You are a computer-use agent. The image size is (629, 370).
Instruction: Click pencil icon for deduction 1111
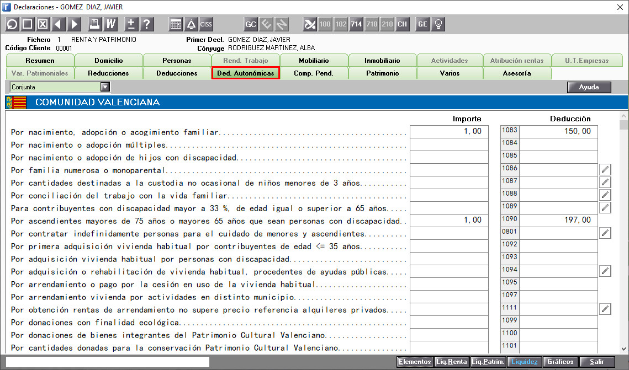[x=605, y=309]
